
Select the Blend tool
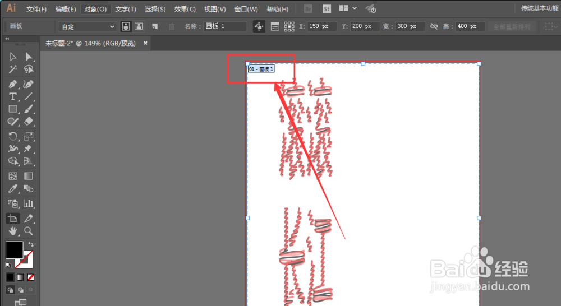tap(28, 189)
